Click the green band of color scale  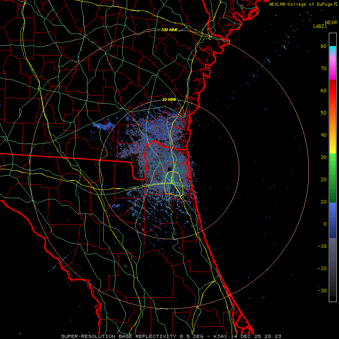click(x=333, y=178)
